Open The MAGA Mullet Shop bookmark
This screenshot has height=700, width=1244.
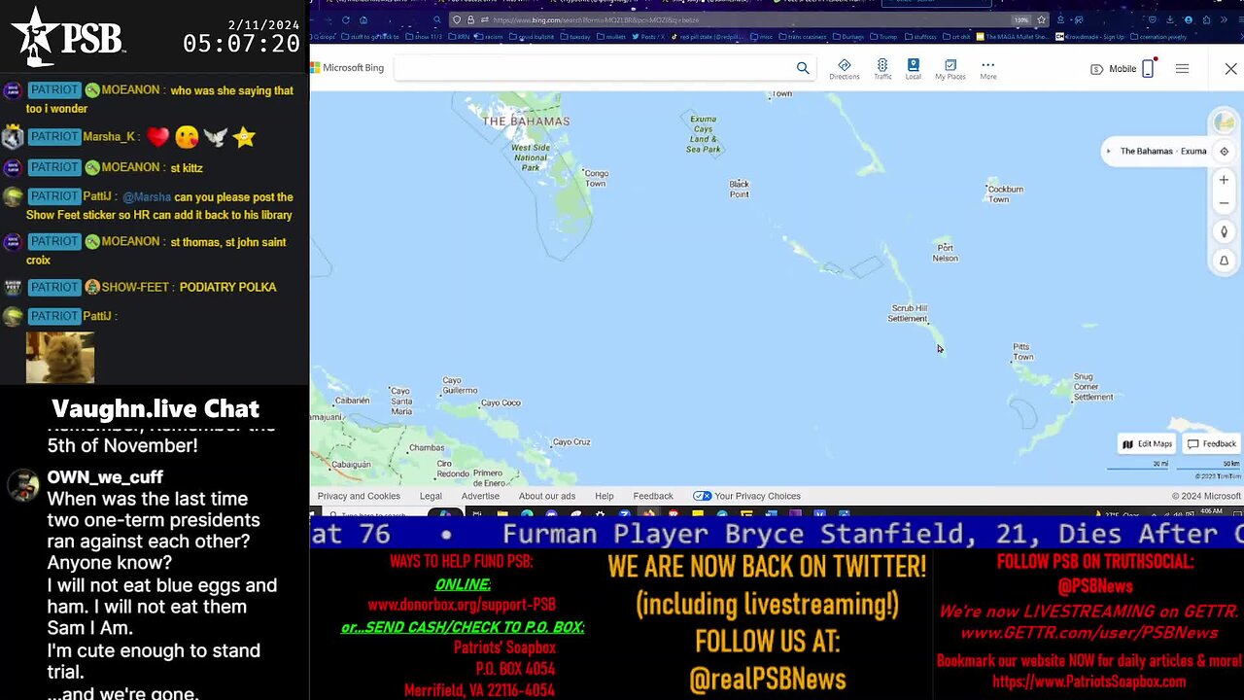click(1013, 37)
